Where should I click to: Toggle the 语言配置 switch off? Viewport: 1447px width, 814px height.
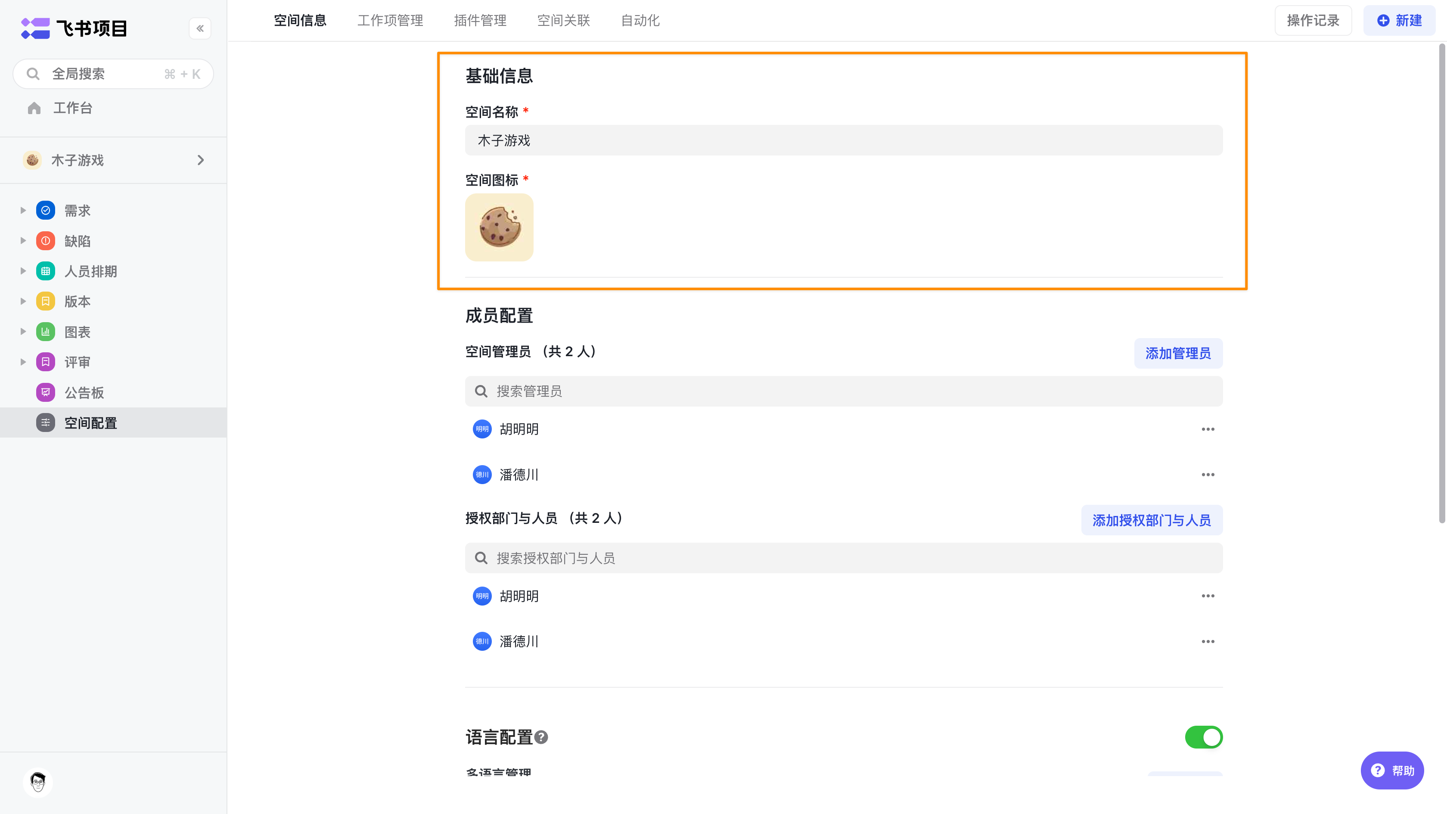coord(1203,737)
